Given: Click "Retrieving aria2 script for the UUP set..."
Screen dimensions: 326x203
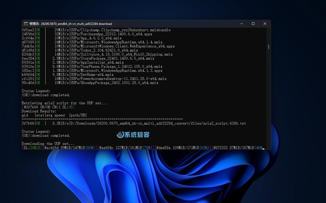Looking at the screenshot, I should click(64, 103).
